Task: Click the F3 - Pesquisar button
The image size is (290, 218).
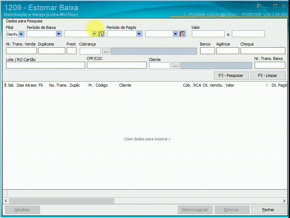Action: click(231, 75)
